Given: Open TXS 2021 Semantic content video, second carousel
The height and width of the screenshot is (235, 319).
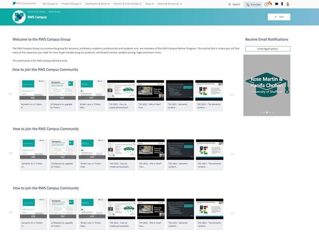Looking at the screenshot, I should [180, 155].
